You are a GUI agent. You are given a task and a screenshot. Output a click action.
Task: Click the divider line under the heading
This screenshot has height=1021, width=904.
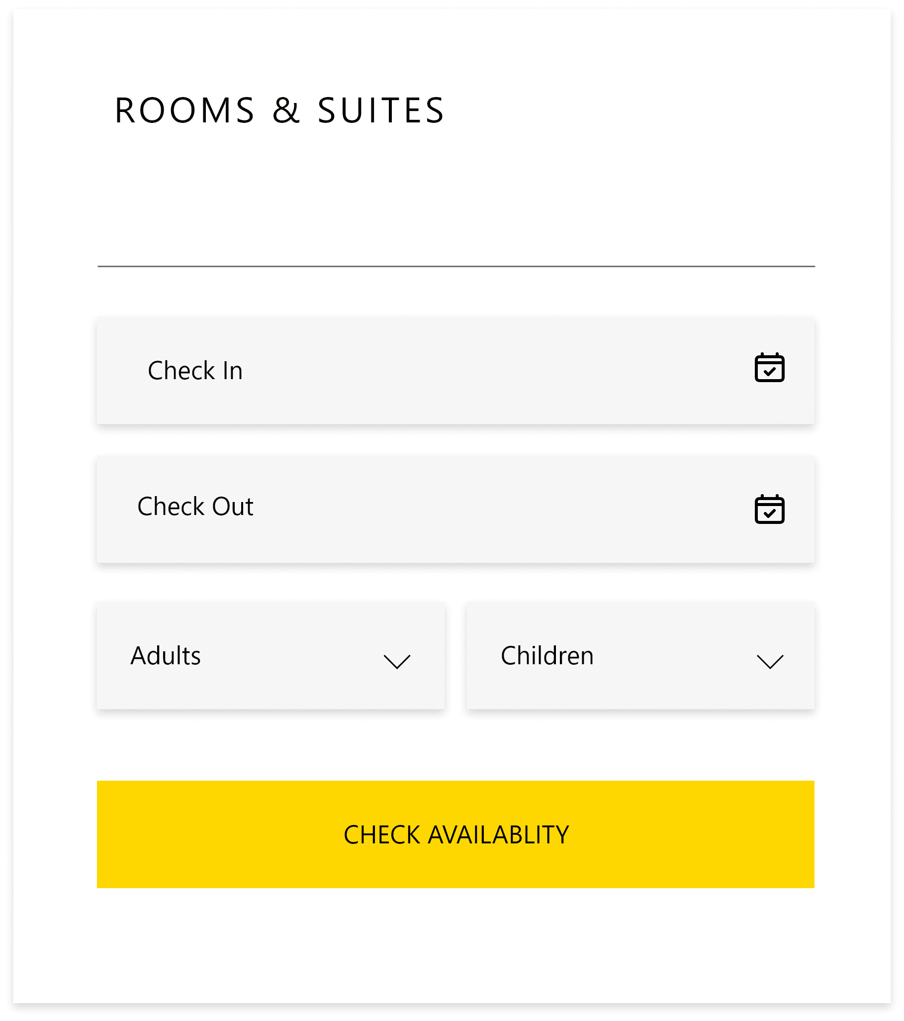456,267
